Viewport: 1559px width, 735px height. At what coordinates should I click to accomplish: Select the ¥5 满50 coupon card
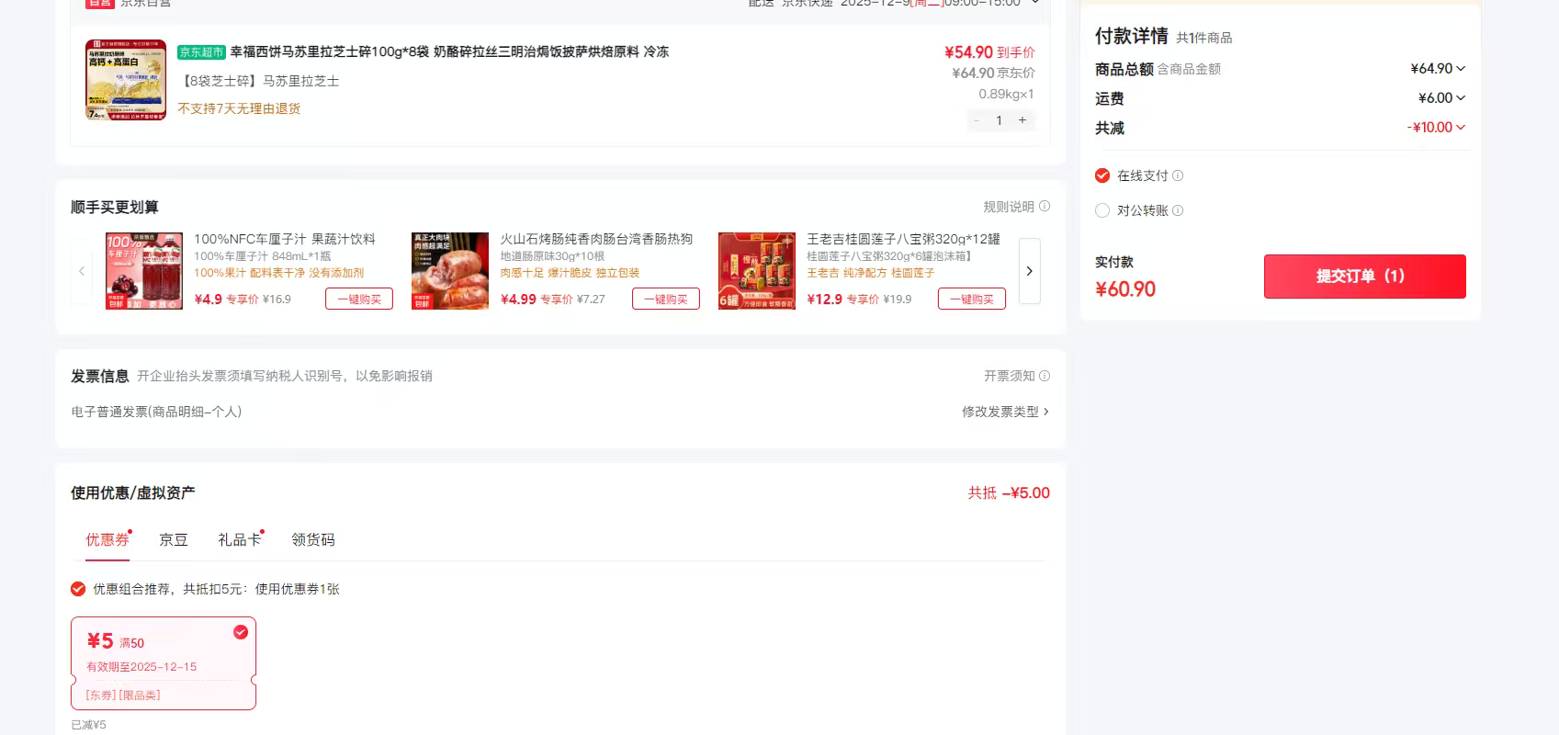(x=164, y=662)
